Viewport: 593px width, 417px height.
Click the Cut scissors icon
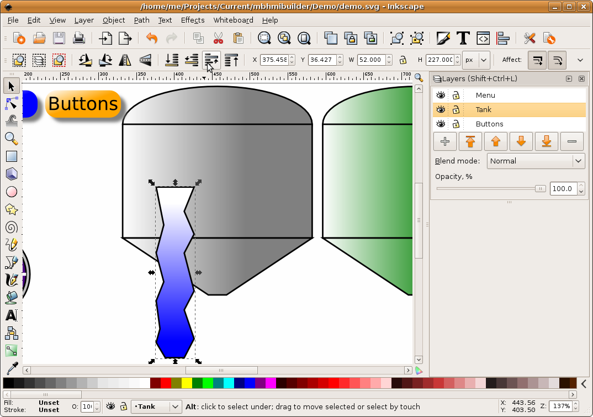tap(218, 38)
